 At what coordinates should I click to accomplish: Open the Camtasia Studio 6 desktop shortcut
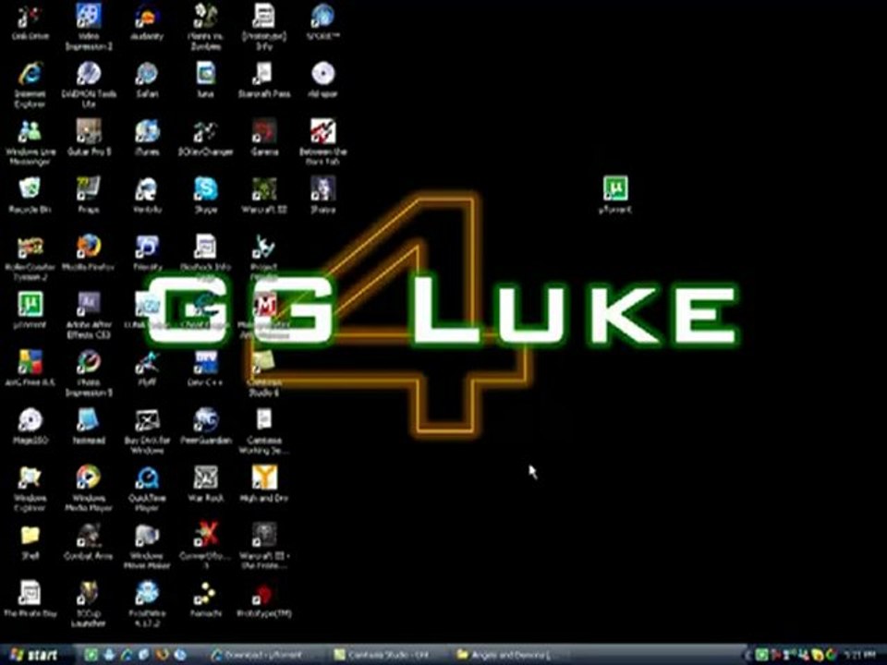[264, 374]
